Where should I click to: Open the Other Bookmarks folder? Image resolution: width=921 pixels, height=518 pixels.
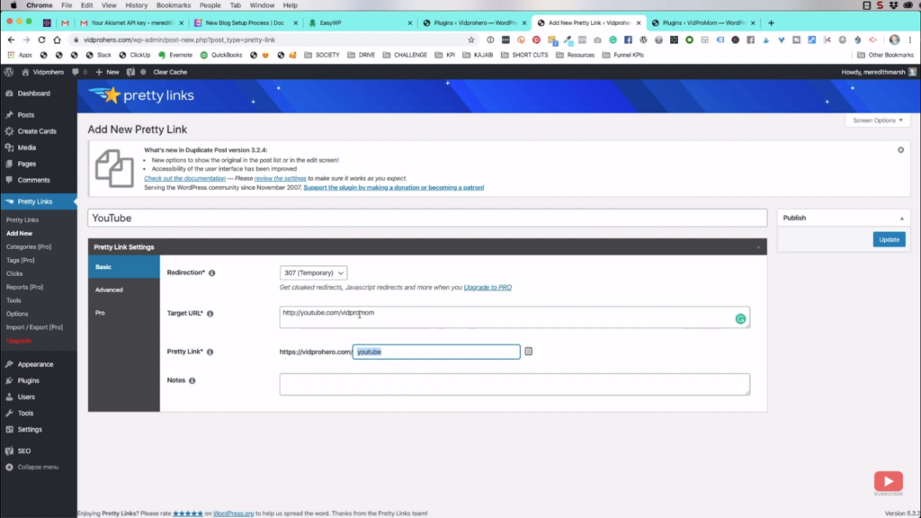pos(885,55)
